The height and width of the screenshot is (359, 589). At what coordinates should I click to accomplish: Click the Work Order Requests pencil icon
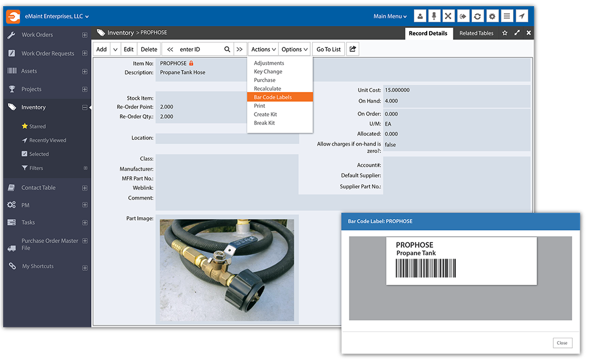(x=12, y=54)
